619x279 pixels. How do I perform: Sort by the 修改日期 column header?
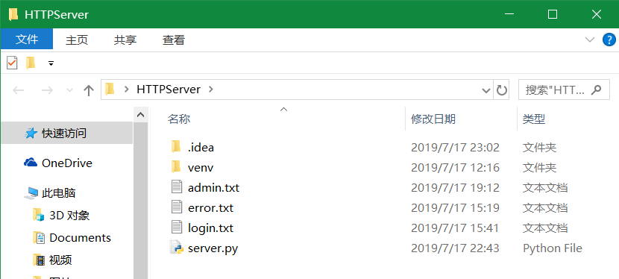433,119
